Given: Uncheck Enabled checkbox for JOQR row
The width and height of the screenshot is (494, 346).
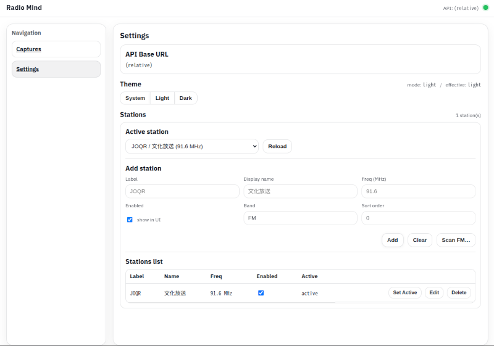Looking at the screenshot, I should [261, 293].
